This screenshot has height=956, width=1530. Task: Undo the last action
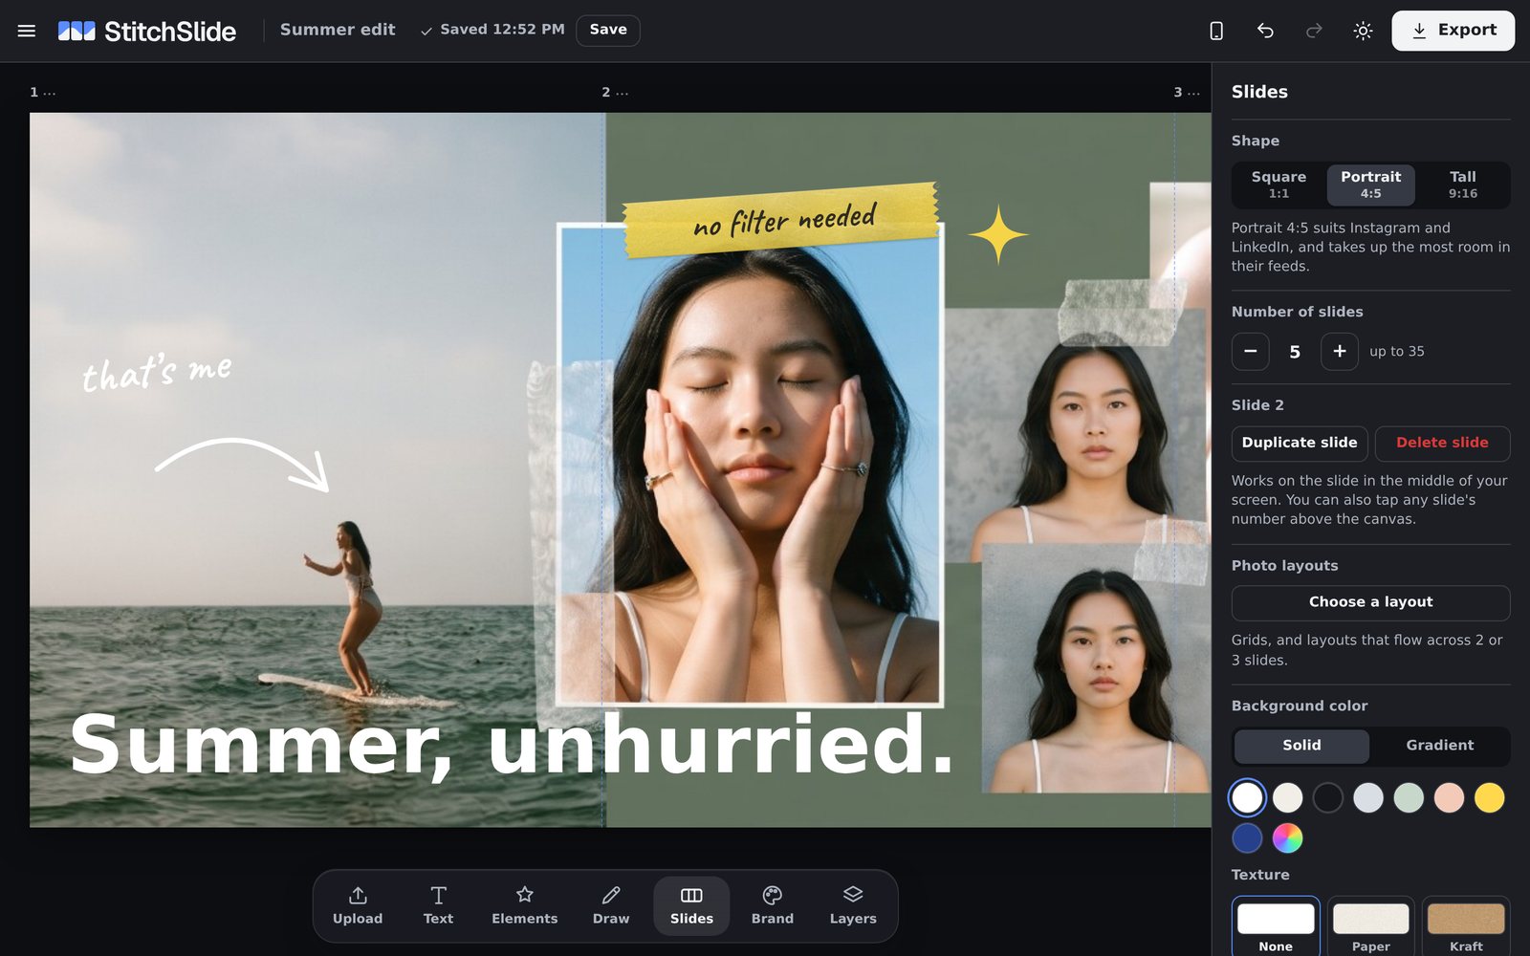coord(1265,31)
